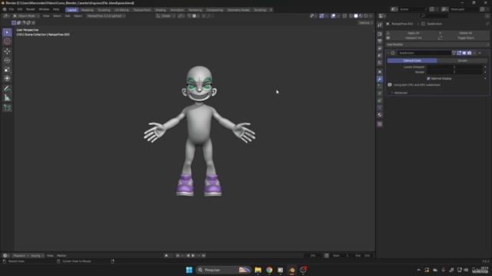Toggle snapping magnet in header
This screenshot has height=276, width=492.
[189, 16]
